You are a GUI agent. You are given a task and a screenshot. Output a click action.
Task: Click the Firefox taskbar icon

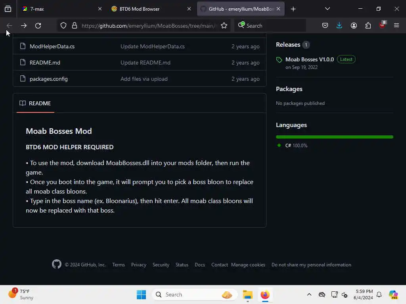[x=265, y=294]
